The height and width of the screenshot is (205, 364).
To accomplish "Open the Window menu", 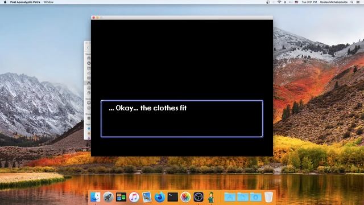I will click(x=48, y=2).
